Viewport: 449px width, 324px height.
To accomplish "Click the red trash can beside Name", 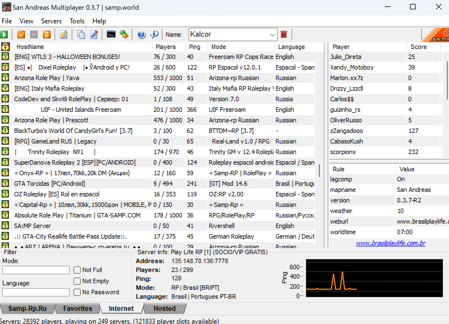I will tap(284, 34).
